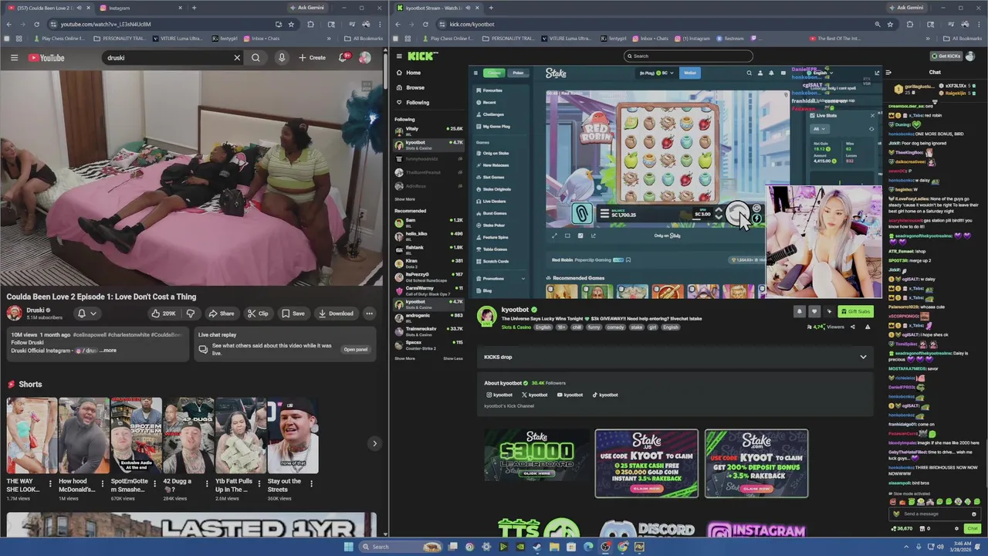Click the taskbar clock showing 3:46 AM
The width and height of the screenshot is (988, 556).
pos(961,547)
